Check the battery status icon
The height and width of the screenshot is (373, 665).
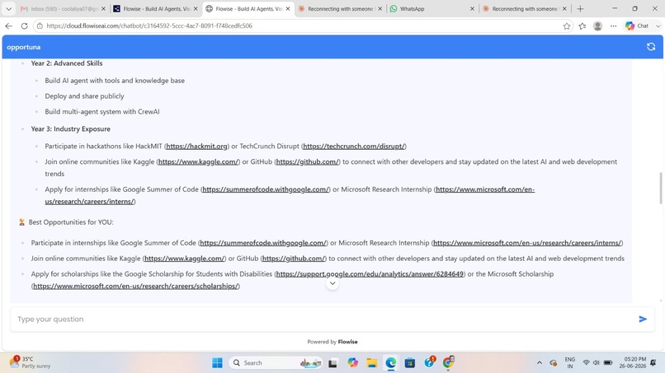[x=608, y=363]
